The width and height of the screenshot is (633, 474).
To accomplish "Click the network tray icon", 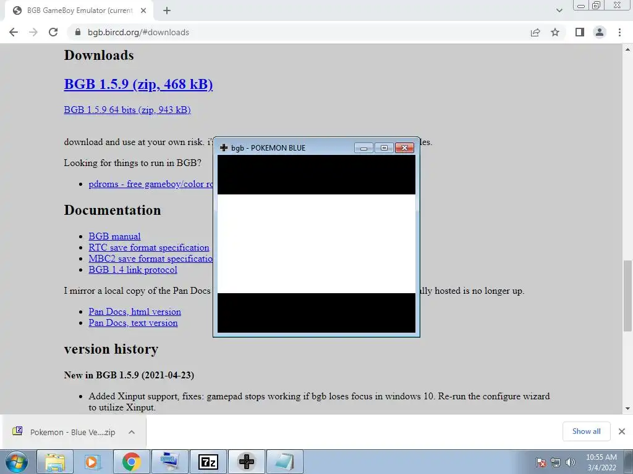I will [556, 462].
